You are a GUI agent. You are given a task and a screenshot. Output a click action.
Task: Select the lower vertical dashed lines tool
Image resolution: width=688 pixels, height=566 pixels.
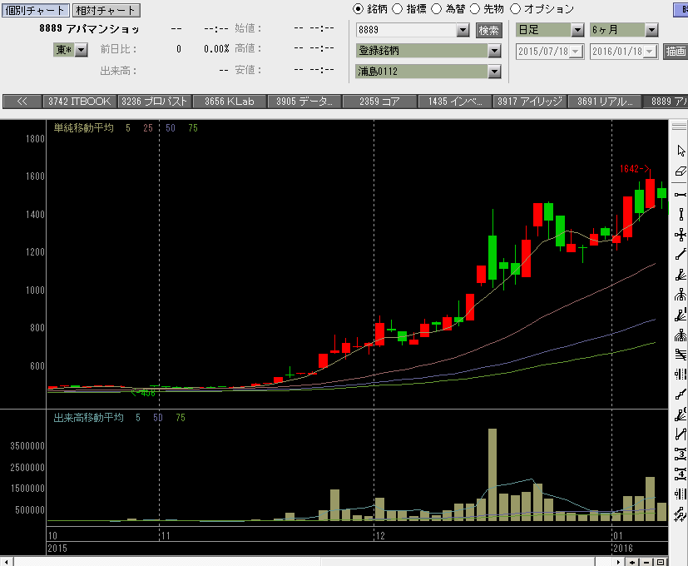[x=681, y=494]
